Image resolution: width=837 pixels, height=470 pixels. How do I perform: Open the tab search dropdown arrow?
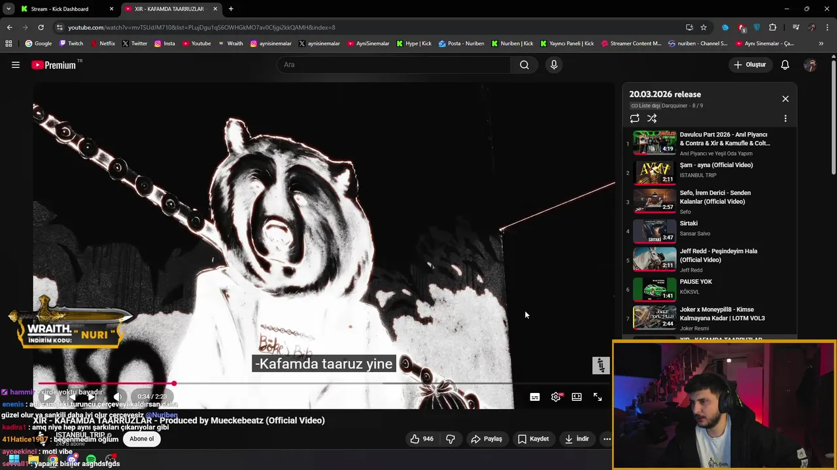pos(8,9)
